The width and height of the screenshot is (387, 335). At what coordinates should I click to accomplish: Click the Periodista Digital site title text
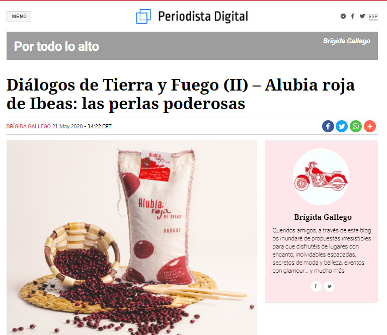(203, 17)
